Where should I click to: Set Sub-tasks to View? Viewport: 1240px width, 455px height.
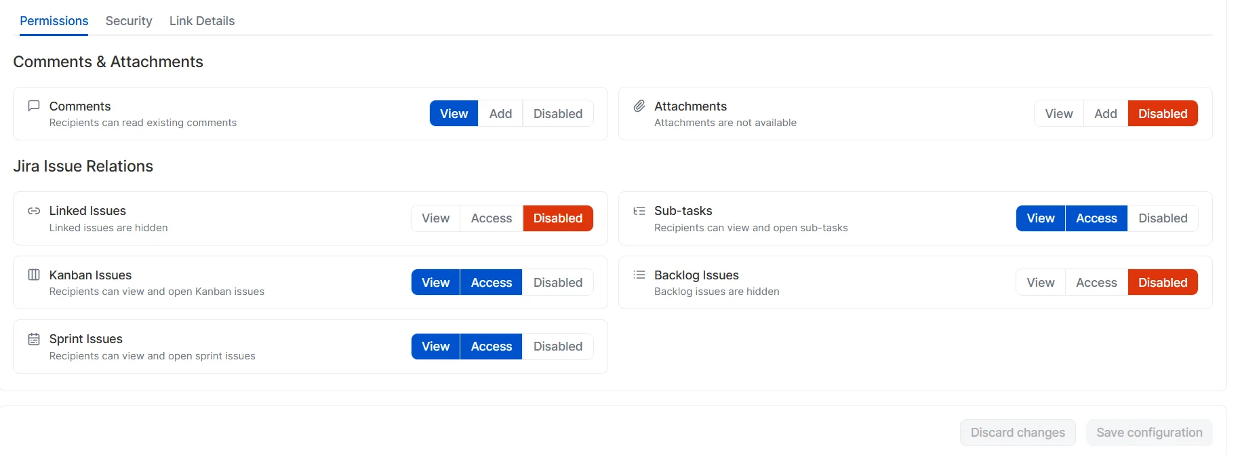(1041, 218)
